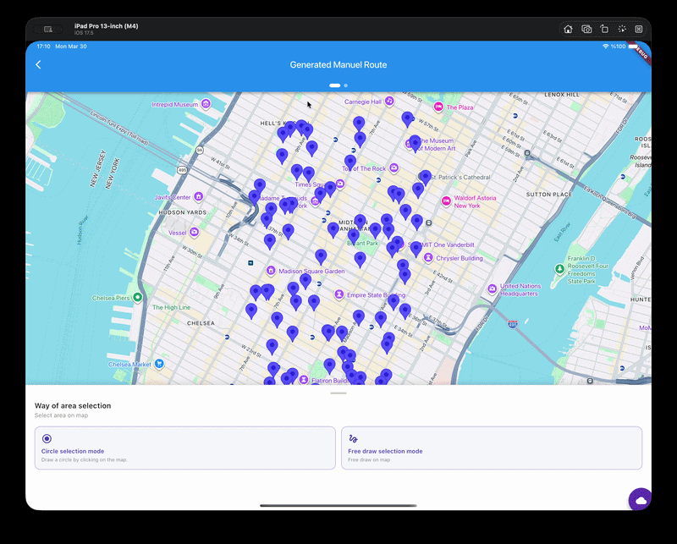Click the spinner icon in simulator toolbar

click(622, 29)
